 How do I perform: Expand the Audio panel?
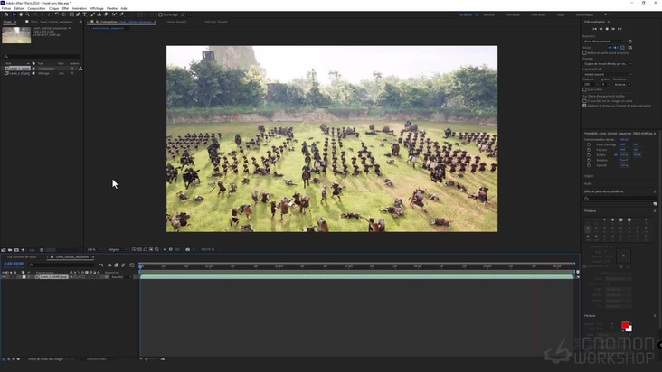point(588,183)
